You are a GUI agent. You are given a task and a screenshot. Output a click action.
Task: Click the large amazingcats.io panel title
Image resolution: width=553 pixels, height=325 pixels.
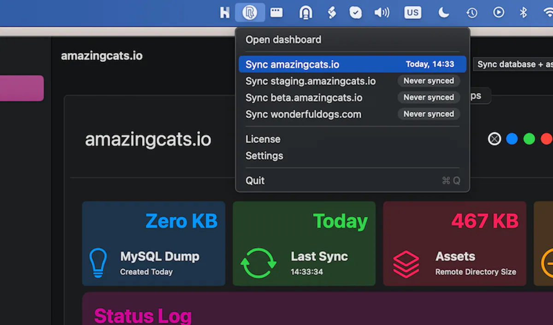click(148, 139)
